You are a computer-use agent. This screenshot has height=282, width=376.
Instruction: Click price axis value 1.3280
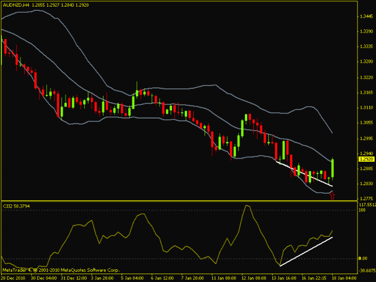pos(366,61)
